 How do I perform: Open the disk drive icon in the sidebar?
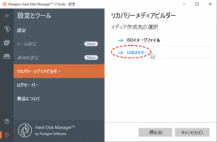click(x=7, y=56)
